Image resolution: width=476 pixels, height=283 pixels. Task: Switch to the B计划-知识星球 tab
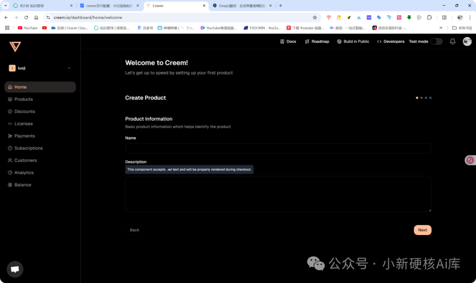(x=42, y=6)
